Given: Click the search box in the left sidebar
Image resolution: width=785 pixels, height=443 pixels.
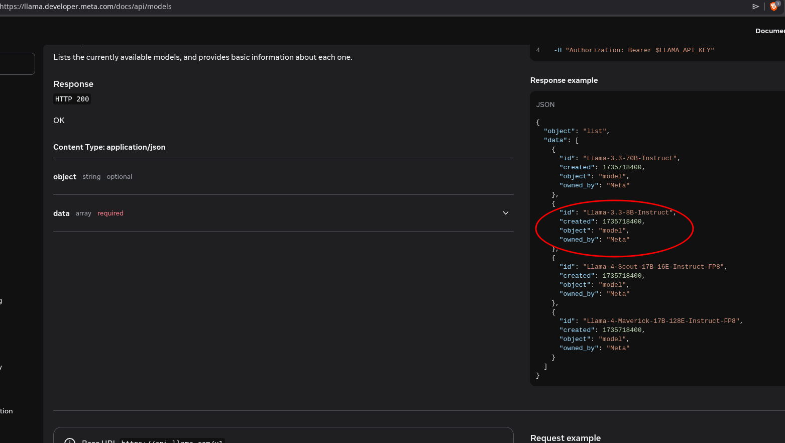Looking at the screenshot, I should [17, 64].
